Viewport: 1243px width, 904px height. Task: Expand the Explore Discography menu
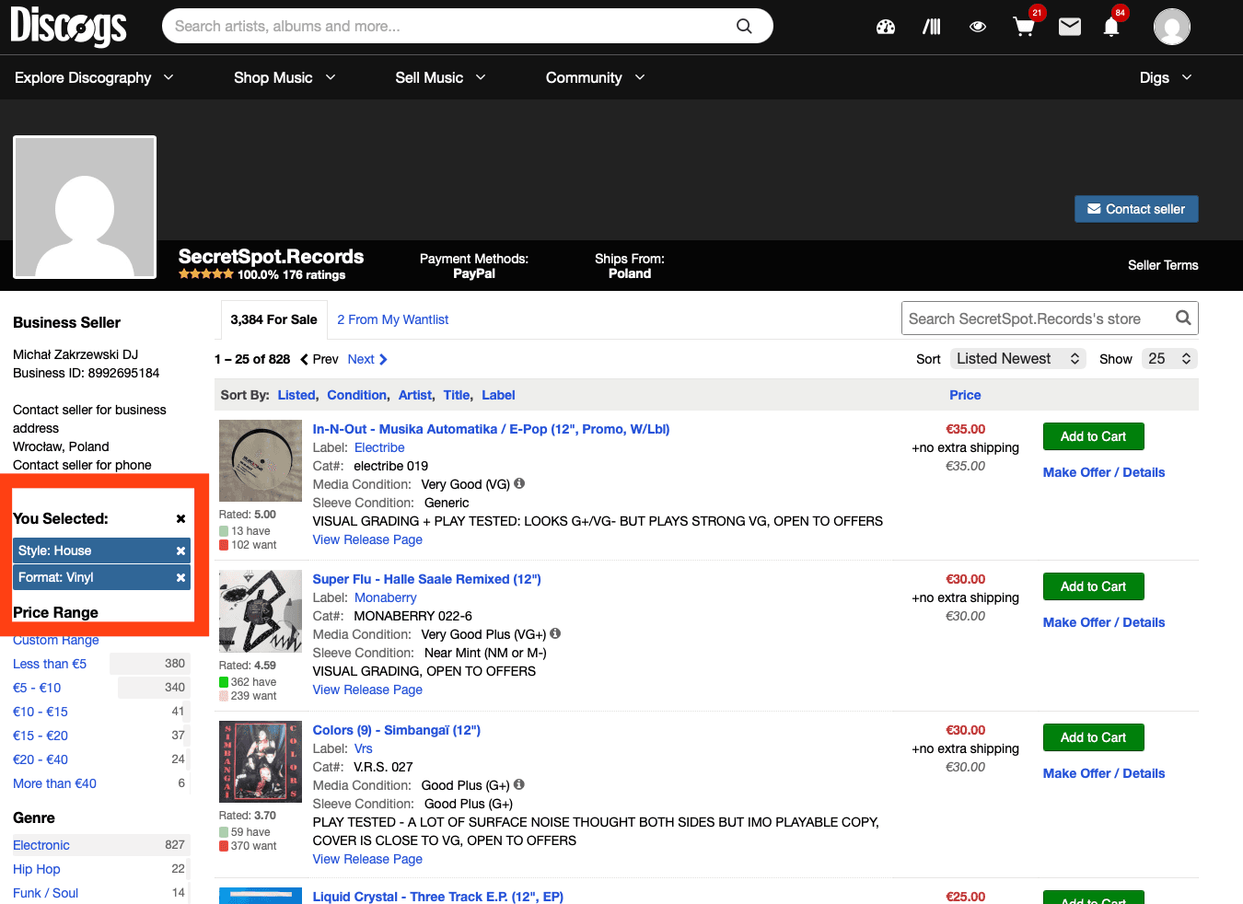click(x=93, y=77)
